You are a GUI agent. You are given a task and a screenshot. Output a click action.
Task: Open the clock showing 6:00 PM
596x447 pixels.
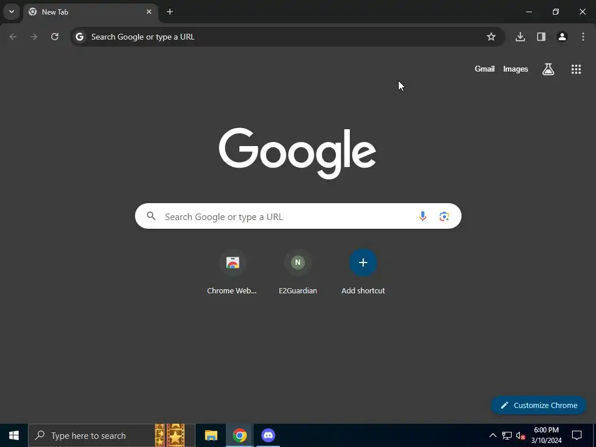[546, 435]
